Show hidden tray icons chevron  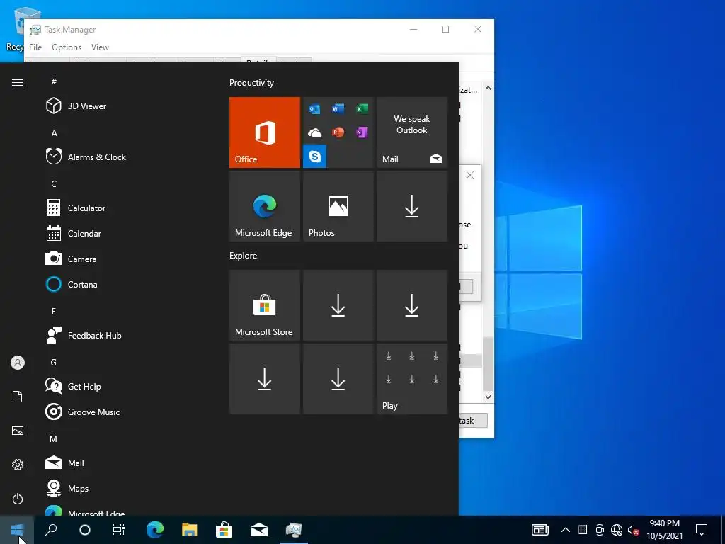tap(565, 530)
